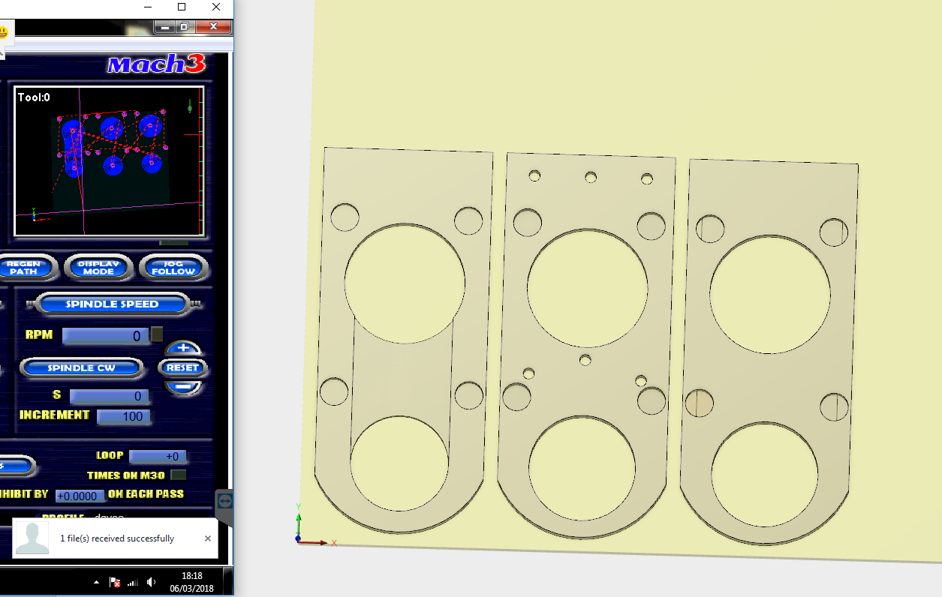
Task: Dismiss the file received notification
Action: coord(208,538)
